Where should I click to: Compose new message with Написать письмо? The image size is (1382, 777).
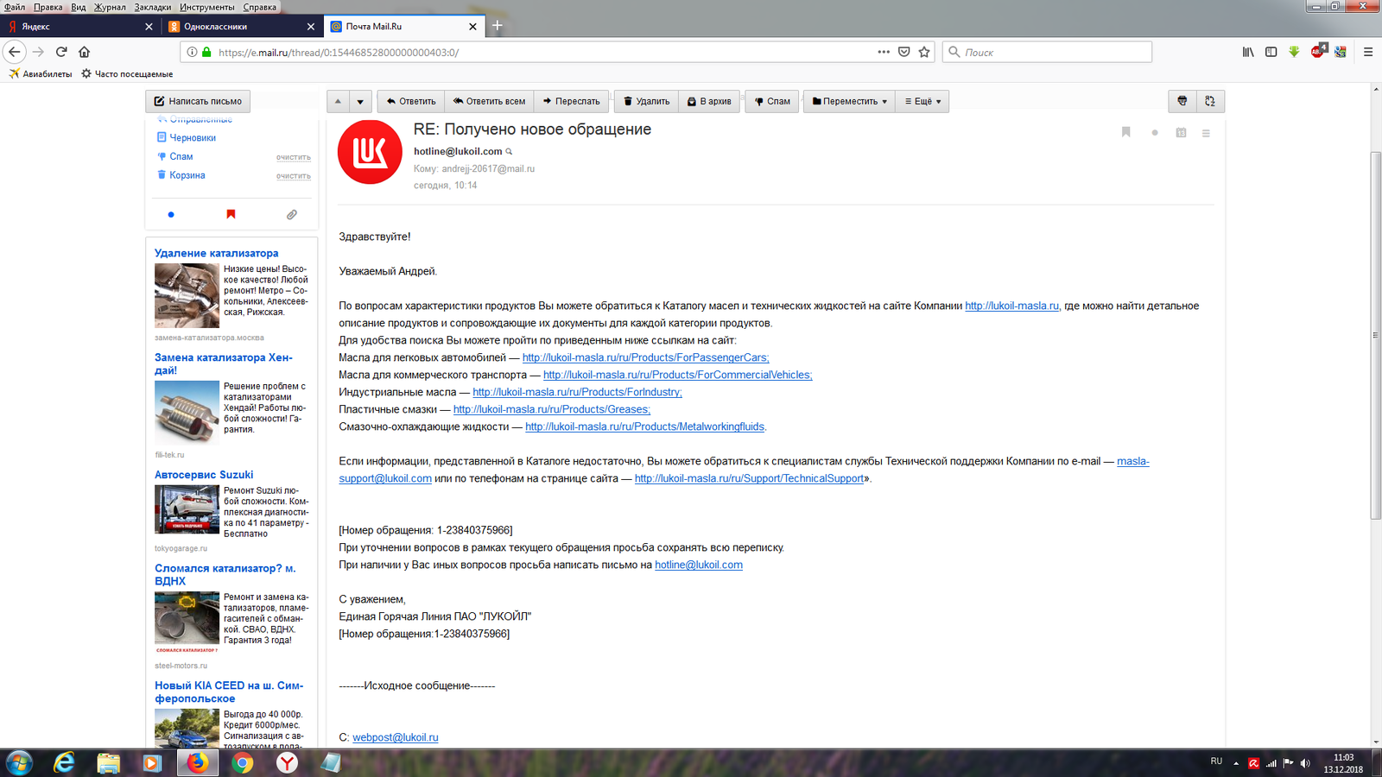coord(198,101)
